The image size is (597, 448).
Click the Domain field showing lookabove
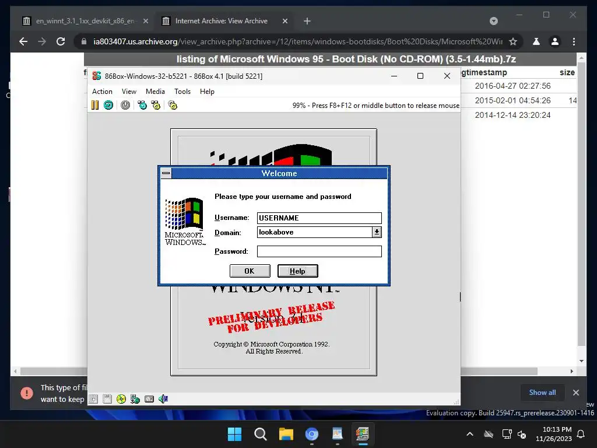314,232
